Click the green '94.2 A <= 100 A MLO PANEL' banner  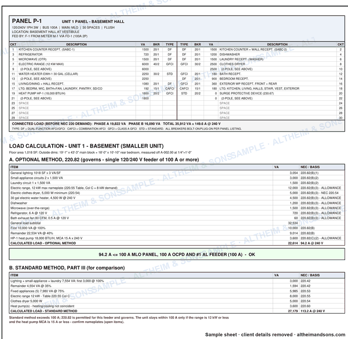coord(177,254)
